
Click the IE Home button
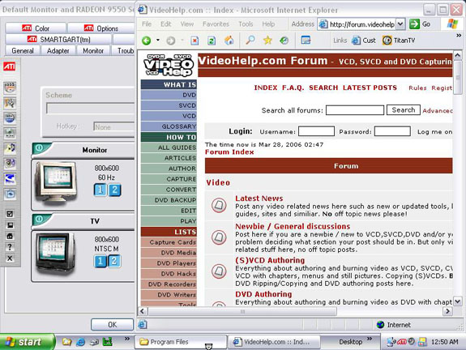click(x=229, y=41)
